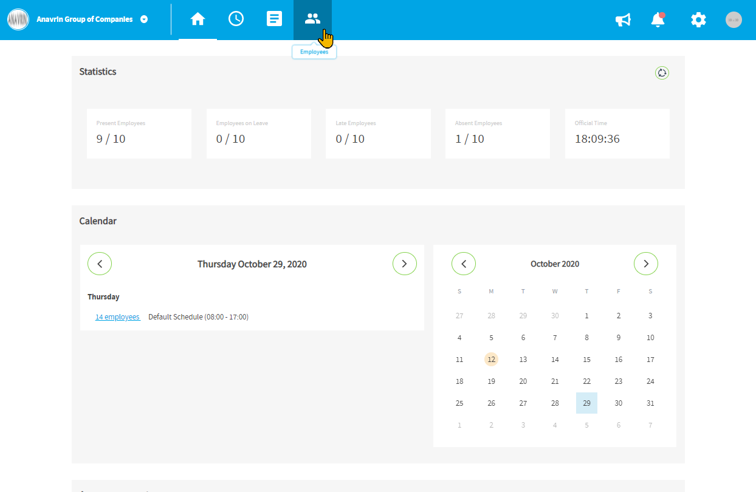Screen dimensions: 756x492
Task: Open the clock attendance icon
Action: point(236,19)
